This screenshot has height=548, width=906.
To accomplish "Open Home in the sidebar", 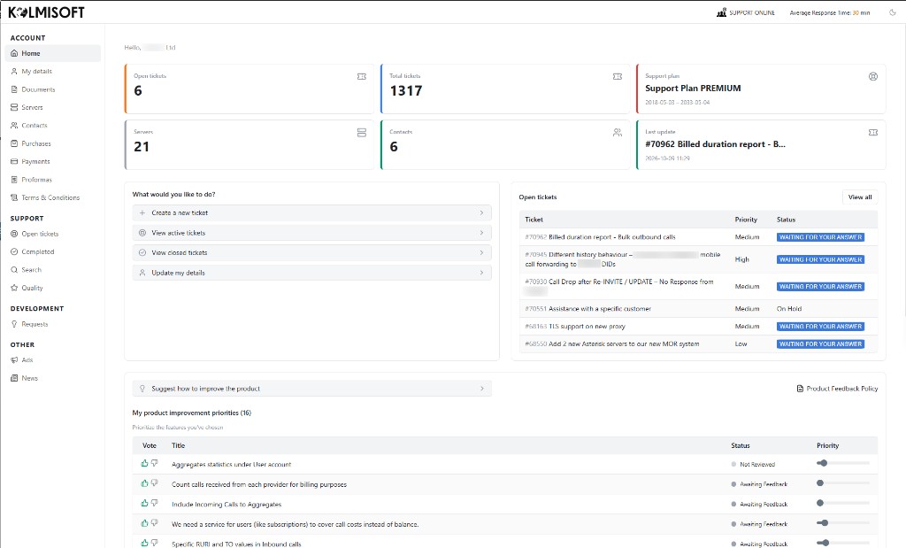I will [52, 53].
